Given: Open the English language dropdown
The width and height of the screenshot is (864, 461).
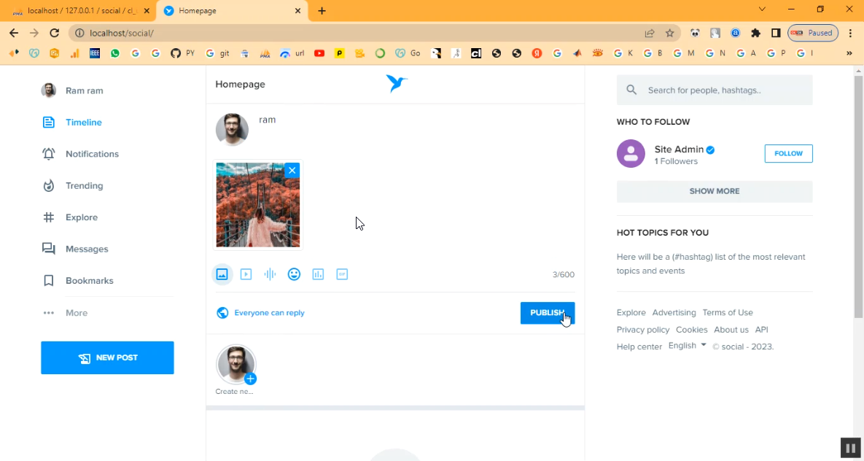Looking at the screenshot, I should tap(687, 346).
